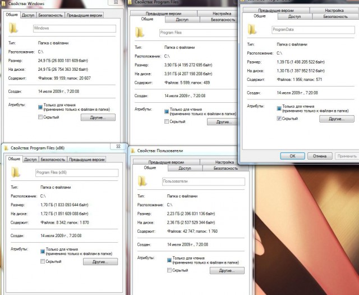
Task: Click the 'Program Files (x86)' name field
Action: coord(77,173)
